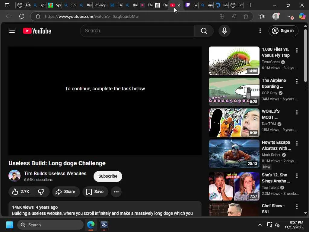Refresh the page in browser

coord(22,16)
